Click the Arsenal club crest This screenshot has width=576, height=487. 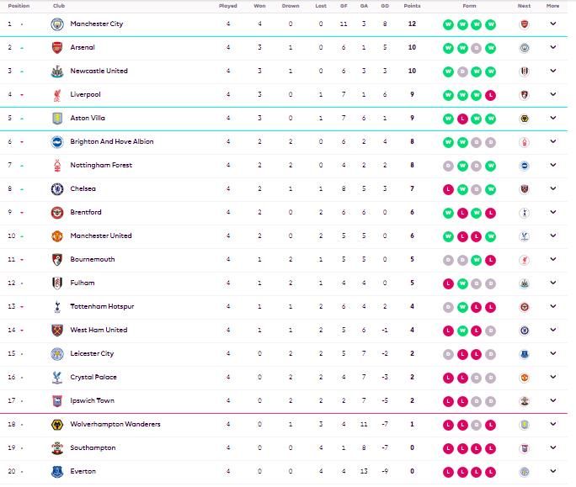57,47
